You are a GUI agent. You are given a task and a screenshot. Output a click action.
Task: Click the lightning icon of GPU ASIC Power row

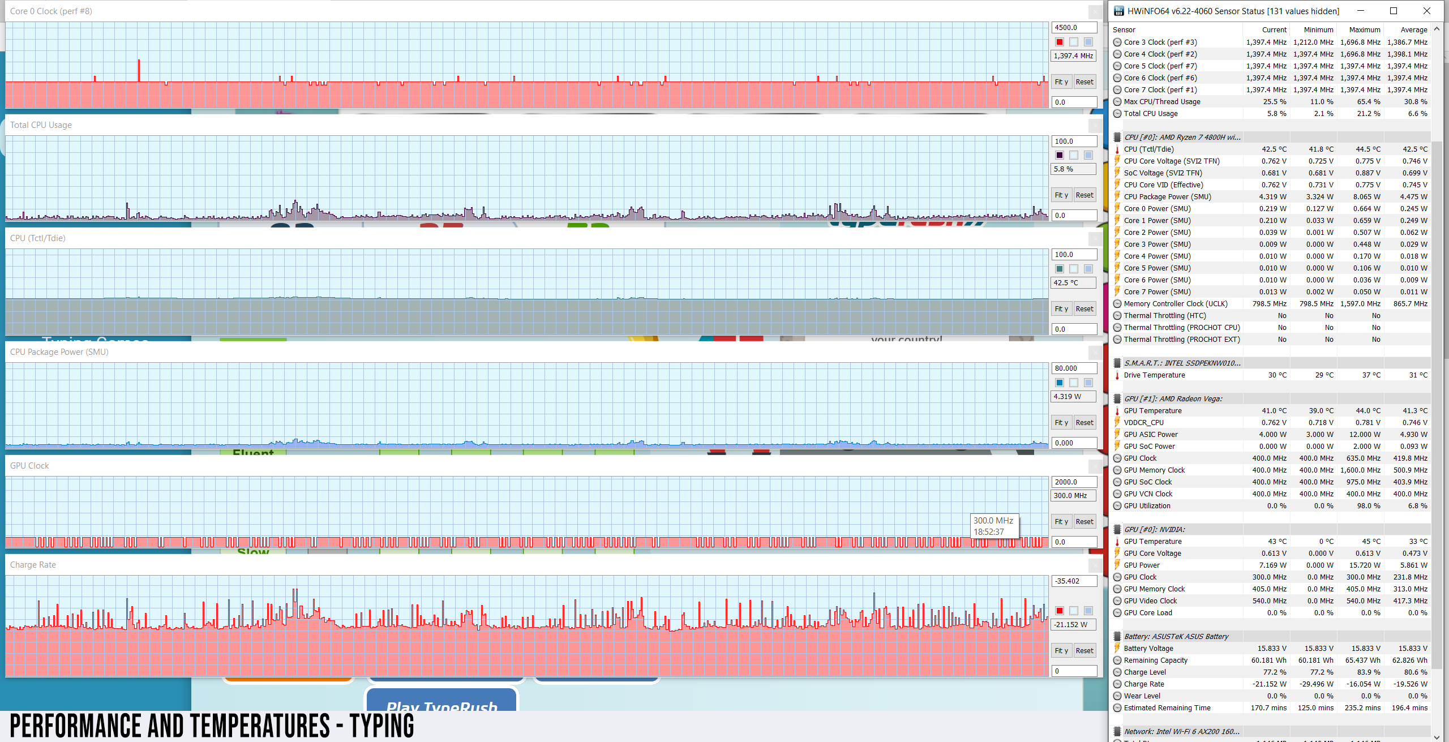pyautogui.click(x=1117, y=434)
